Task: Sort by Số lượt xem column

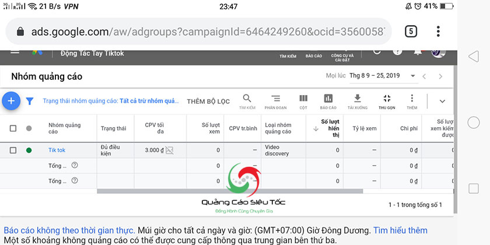Action: pos(211,128)
